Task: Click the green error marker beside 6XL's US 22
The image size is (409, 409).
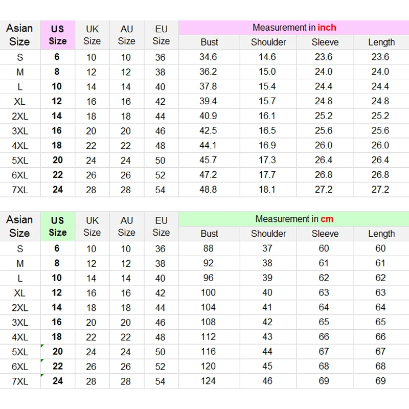Action: [42, 361]
